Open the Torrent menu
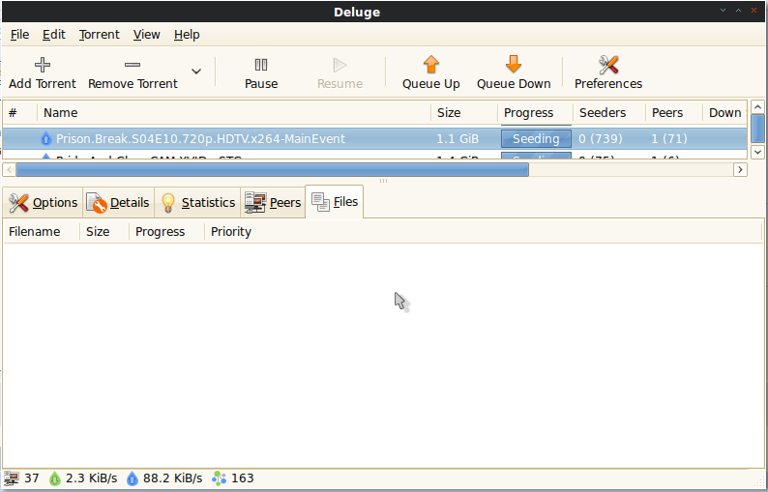This screenshot has height=492, width=768. click(x=99, y=35)
